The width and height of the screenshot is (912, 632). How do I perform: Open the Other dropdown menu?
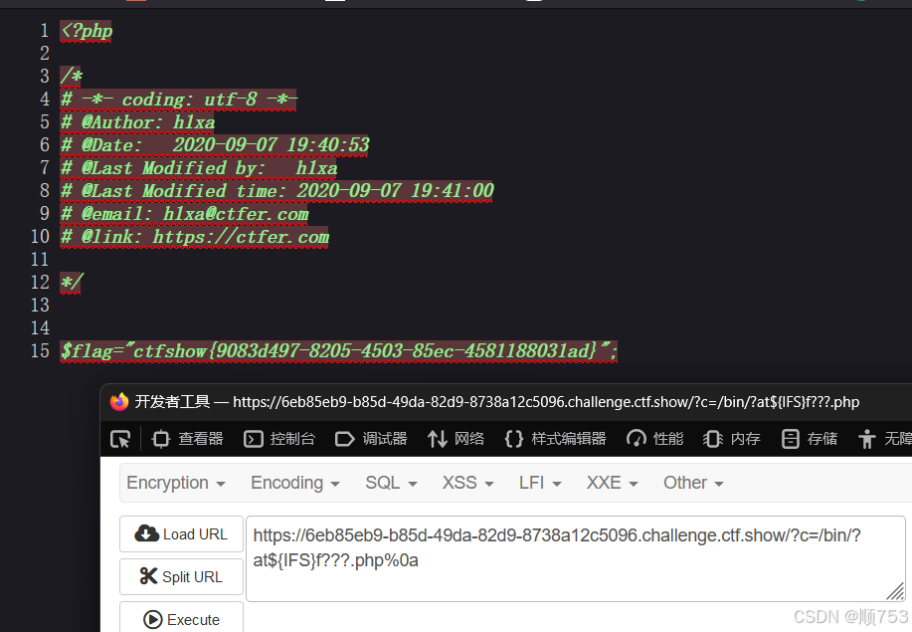pos(693,483)
